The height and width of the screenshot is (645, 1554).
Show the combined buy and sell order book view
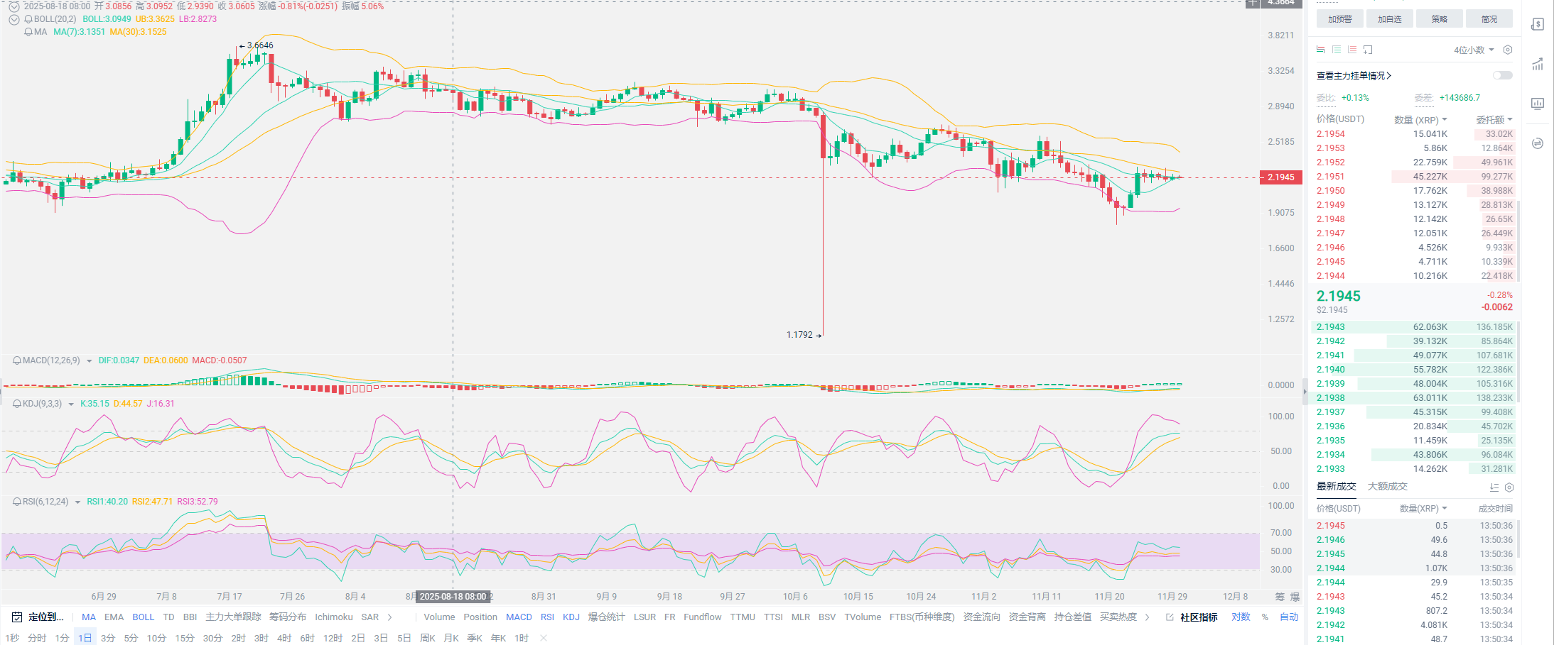click(x=1320, y=50)
